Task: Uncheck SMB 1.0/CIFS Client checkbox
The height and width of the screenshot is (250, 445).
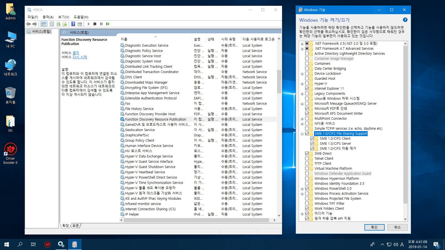Action: coord(312,139)
